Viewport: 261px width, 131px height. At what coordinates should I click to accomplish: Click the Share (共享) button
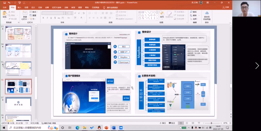tap(226, 7)
